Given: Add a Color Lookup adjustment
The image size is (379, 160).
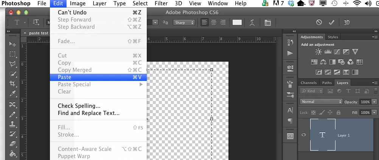Looking at the screenshot, I should [360, 62].
